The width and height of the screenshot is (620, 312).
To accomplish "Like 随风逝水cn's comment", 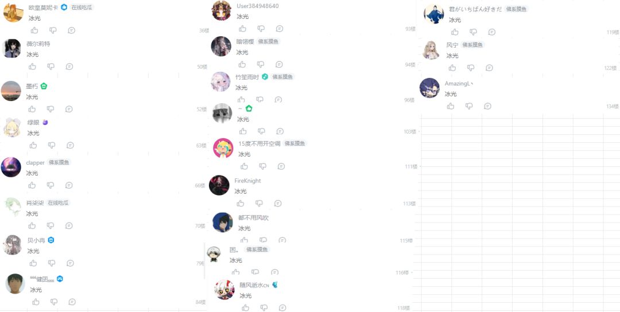I will [x=246, y=307].
